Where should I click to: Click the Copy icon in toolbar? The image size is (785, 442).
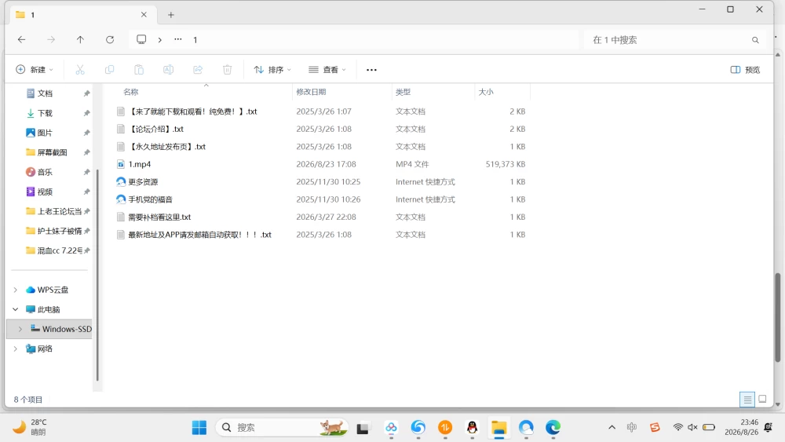pyautogui.click(x=109, y=70)
